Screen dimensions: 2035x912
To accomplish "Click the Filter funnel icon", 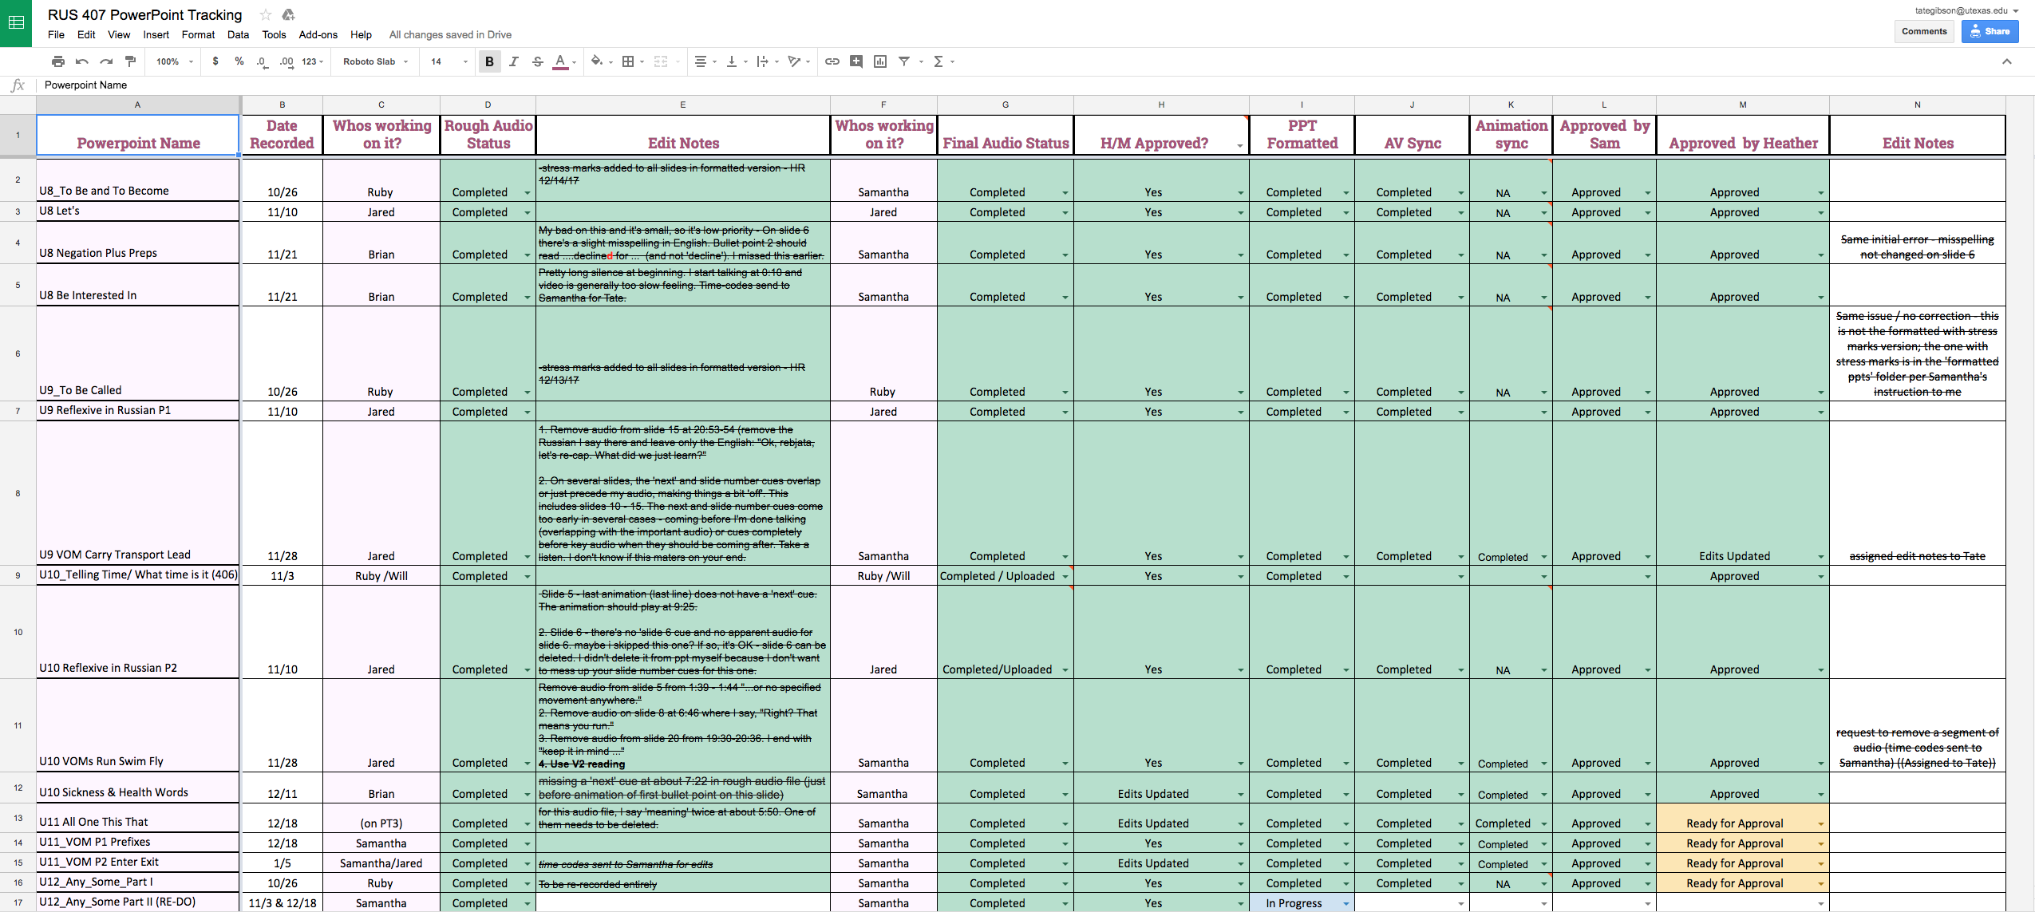I will [x=903, y=61].
